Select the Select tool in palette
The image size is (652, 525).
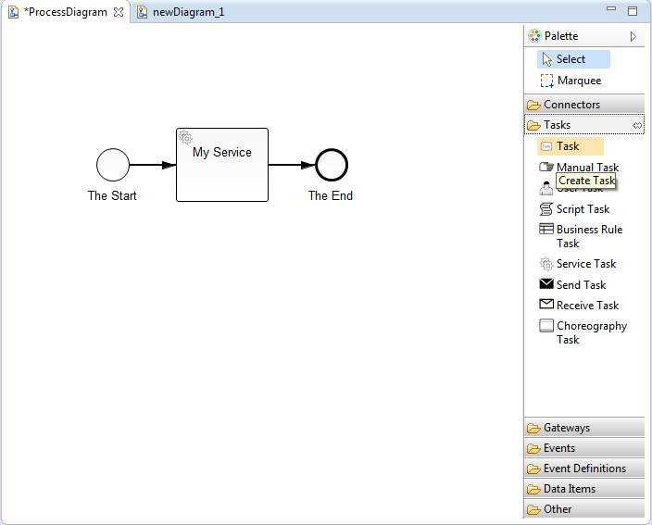point(573,59)
